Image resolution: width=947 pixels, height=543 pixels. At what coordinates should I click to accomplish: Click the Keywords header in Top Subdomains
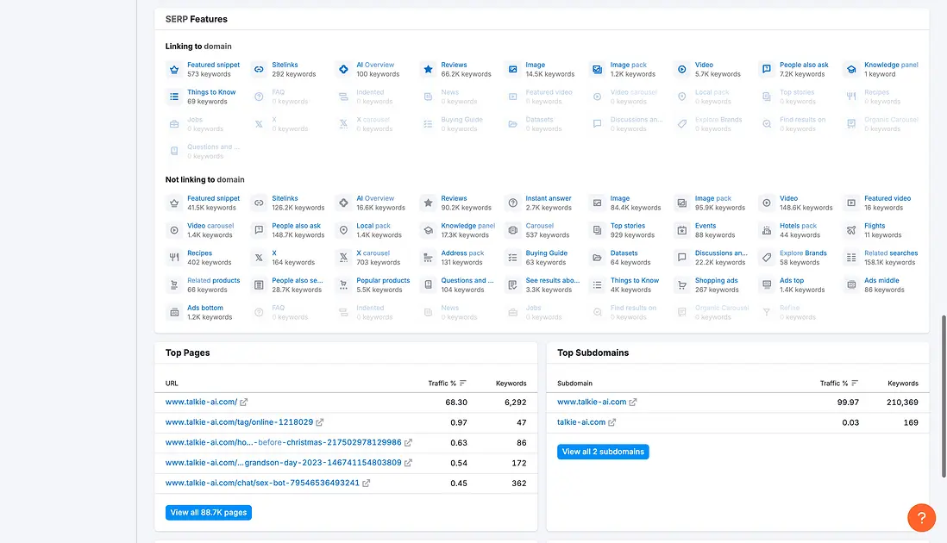[x=903, y=383]
